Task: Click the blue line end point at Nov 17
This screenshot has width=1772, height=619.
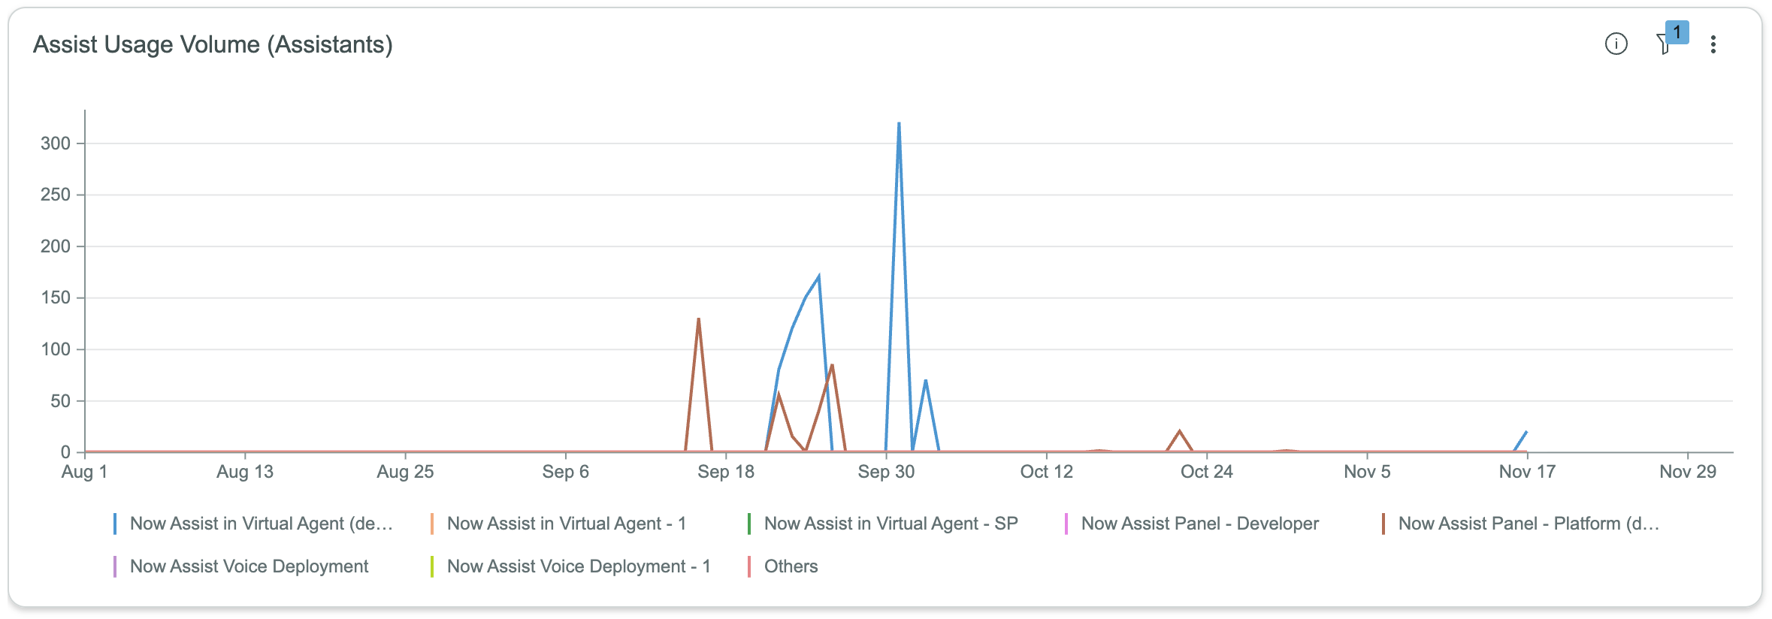Action: point(1526,432)
